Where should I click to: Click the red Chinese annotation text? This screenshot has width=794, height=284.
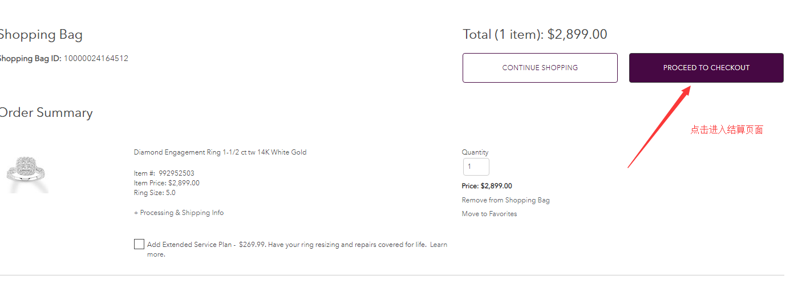pos(726,130)
